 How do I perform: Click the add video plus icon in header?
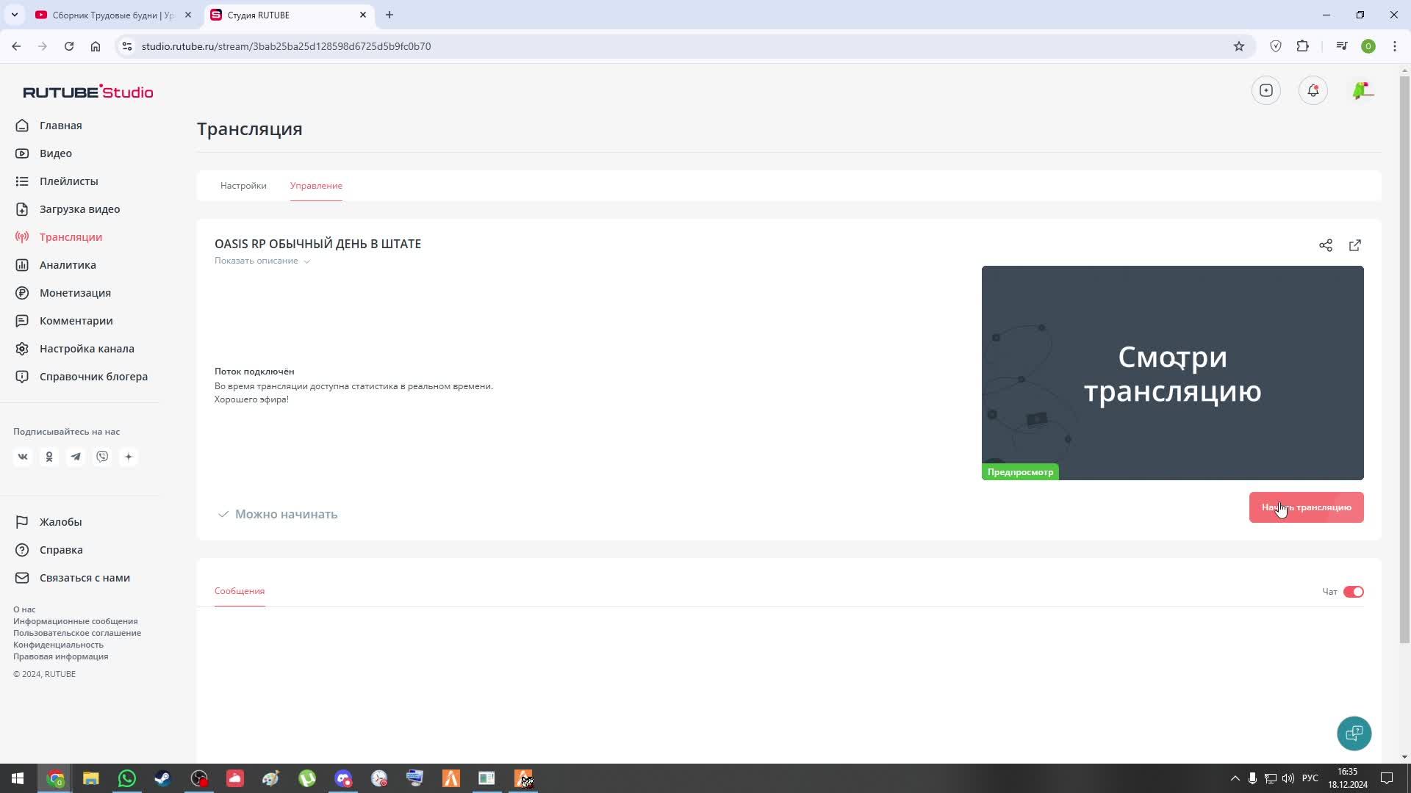click(1265, 90)
